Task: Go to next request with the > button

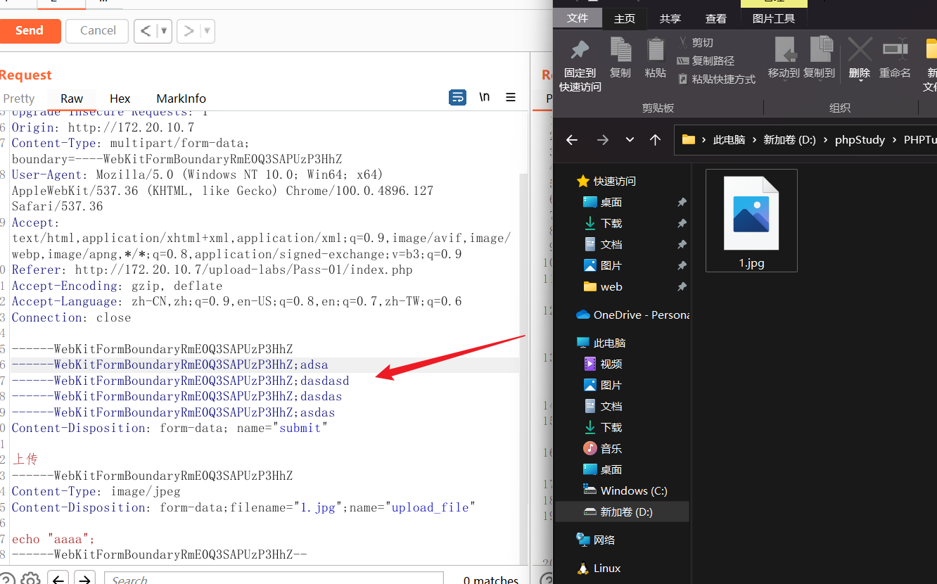Action: 188,31
